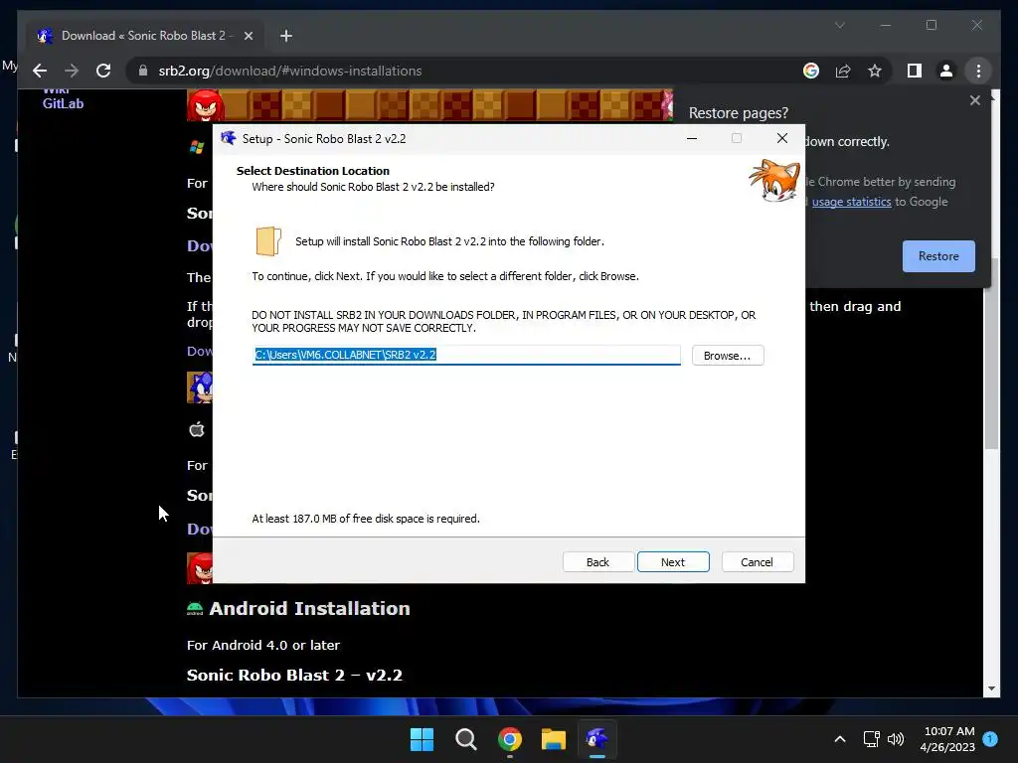Click Next in the setup wizard

(x=673, y=562)
